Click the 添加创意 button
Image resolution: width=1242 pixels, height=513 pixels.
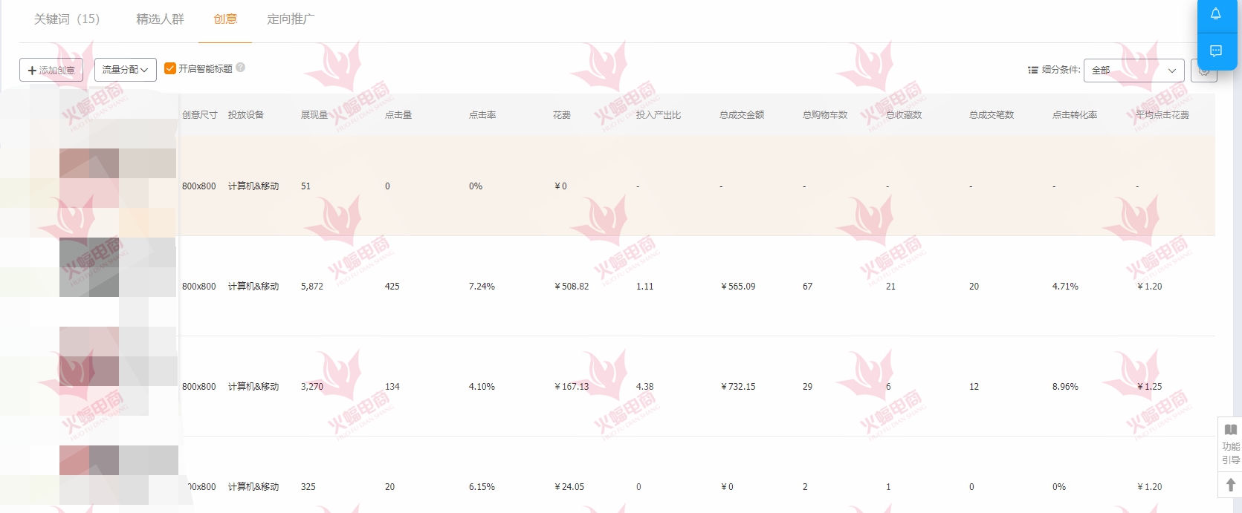pyautogui.click(x=51, y=70)
